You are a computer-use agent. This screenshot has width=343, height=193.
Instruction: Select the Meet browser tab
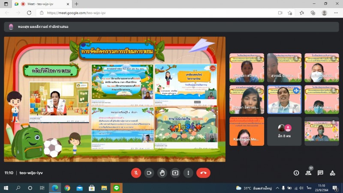[43, 4]
